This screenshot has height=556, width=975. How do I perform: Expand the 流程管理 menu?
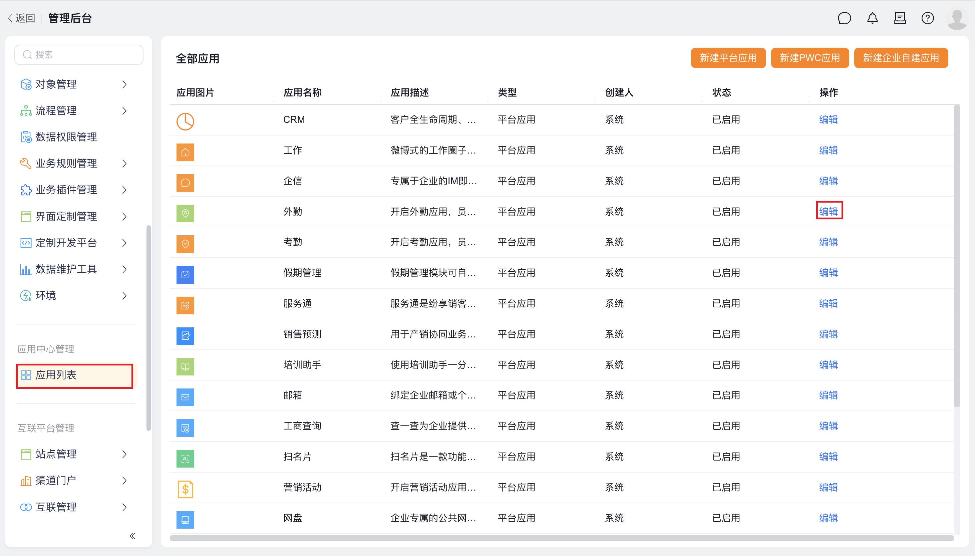(x=124, y=111)
